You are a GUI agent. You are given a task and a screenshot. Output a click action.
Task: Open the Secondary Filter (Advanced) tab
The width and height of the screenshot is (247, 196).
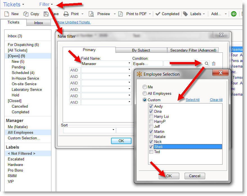pyautogui.click(x=193, y=50)
